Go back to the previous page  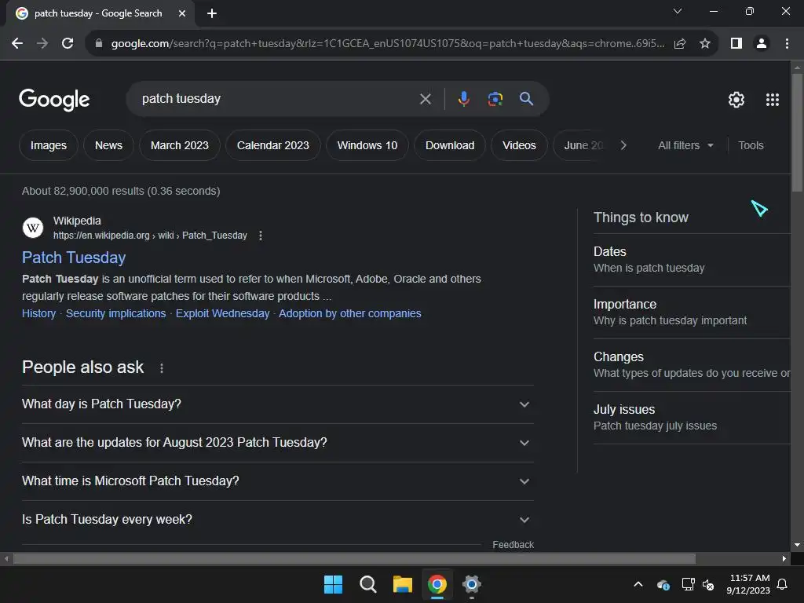(x=17, y=44)
